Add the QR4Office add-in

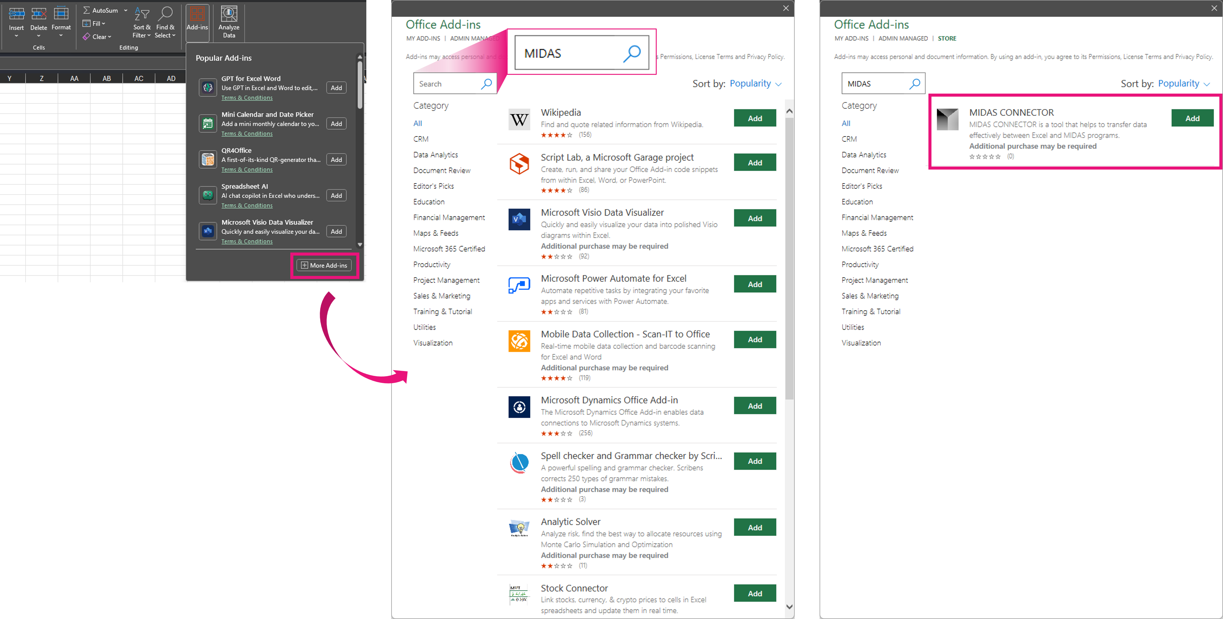point(336,160)
